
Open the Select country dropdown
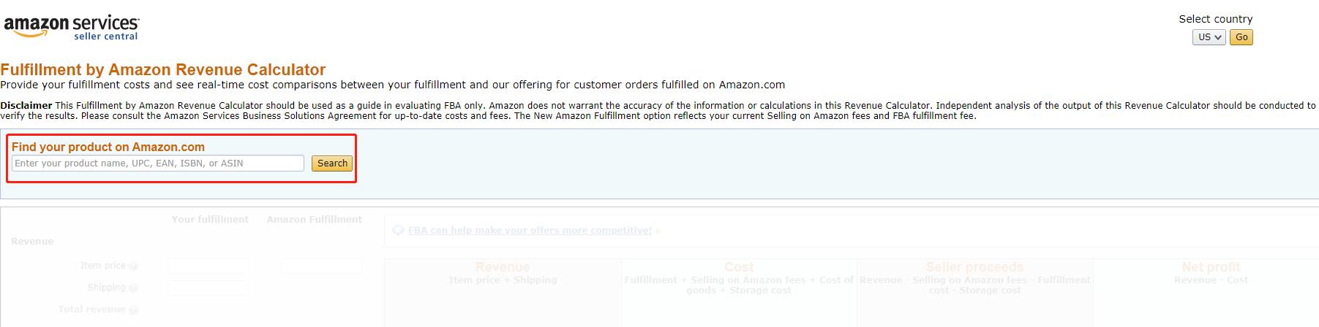point(1209,37)
